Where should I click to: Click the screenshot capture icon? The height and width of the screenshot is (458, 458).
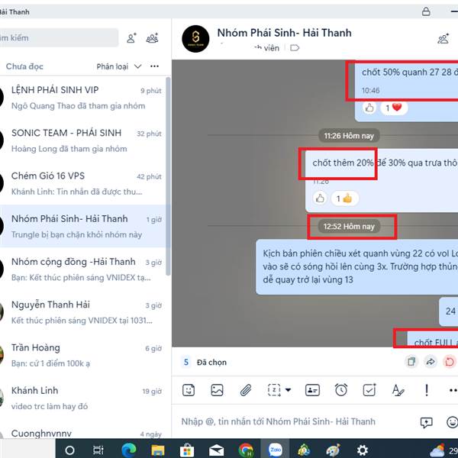coord(274,390)
